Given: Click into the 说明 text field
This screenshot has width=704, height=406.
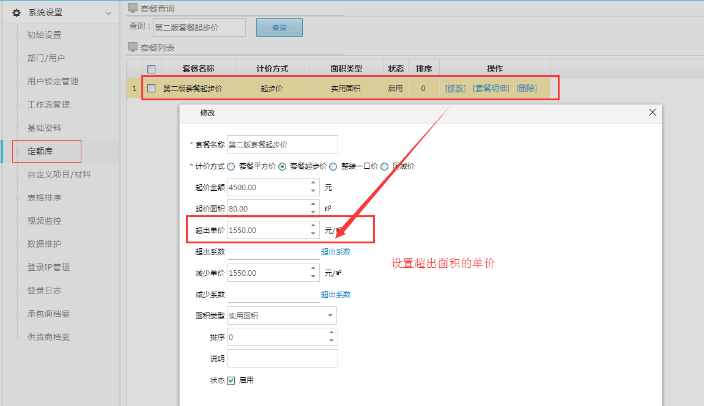Looking at the screenshot, I should [x=282, y=358].
